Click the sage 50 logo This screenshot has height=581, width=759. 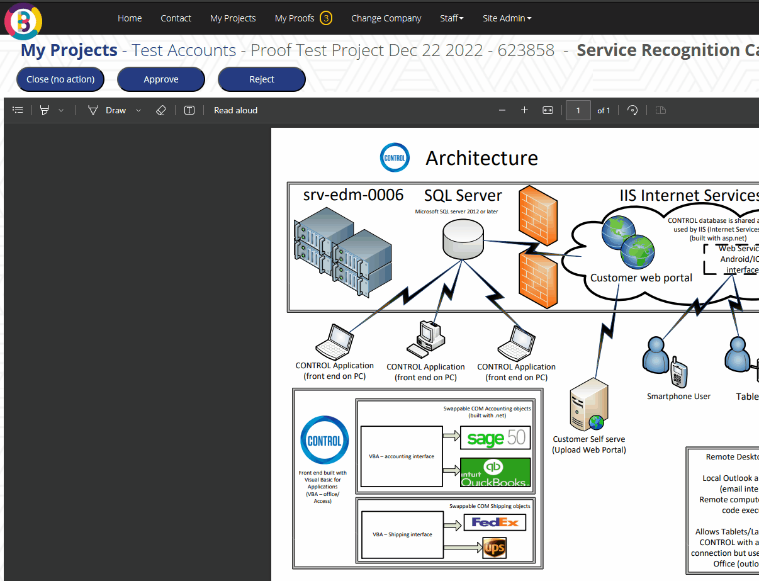[496, 437]
